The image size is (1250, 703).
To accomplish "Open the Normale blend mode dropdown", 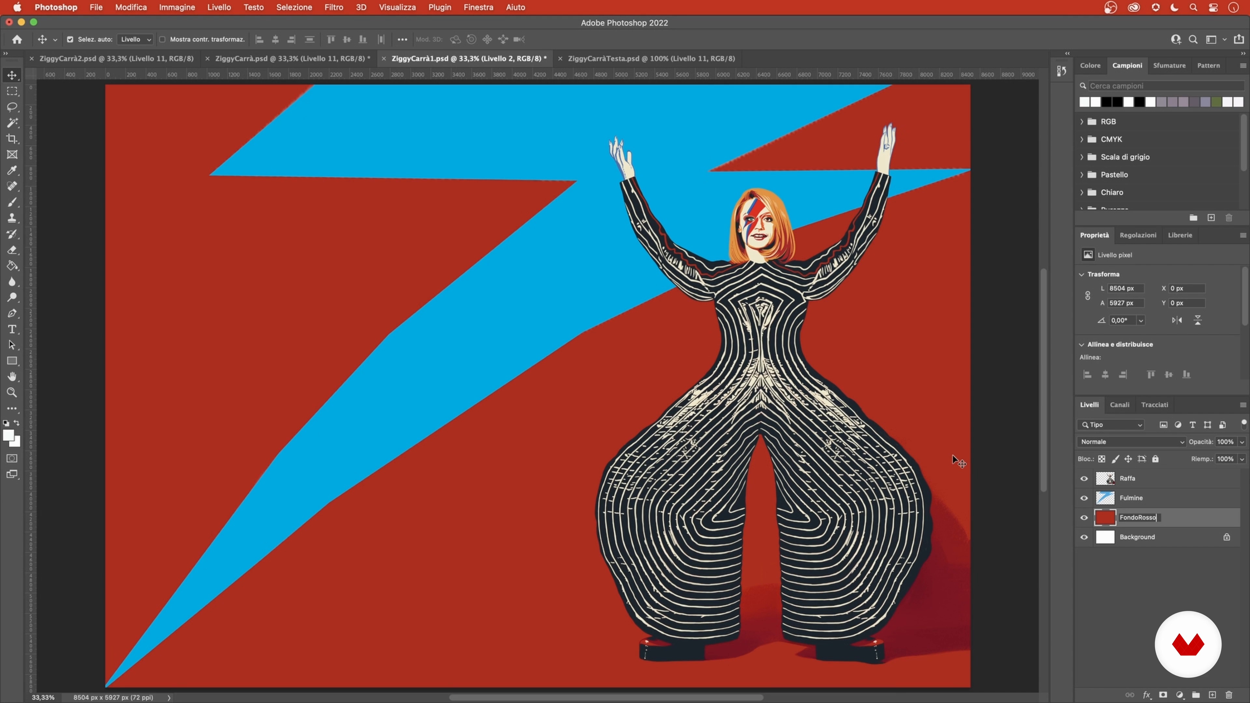I will 1131,442.
